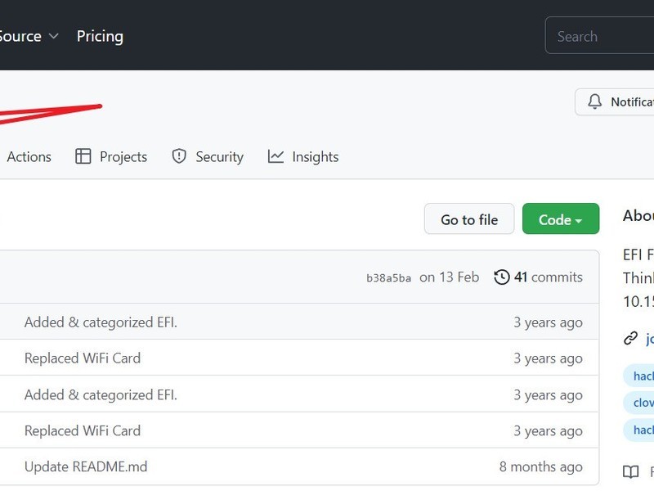Expand the Open Source dropdown chevron
Viewport: 654px width, 491px height.
(53, 36)
